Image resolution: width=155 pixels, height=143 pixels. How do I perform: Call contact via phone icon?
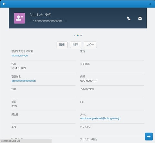[129, 18]
